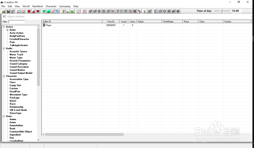Click the boxed C toolbar icon

point(156,11)
